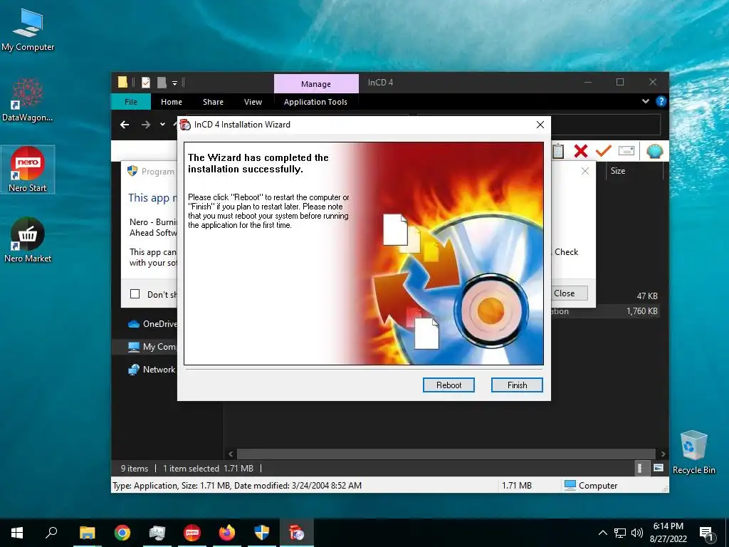Switch Explorer to large icons view icon
The image size is (729, 547).
click(x=659, y=469)
